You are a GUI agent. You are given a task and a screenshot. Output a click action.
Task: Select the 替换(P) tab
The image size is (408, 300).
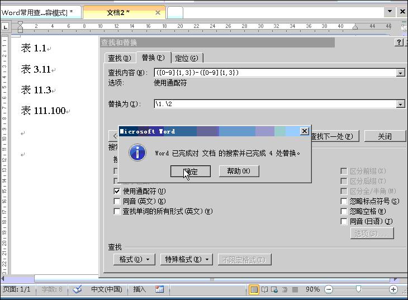[153, 58]
